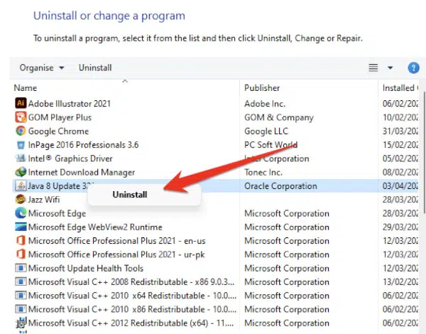Click the Visual C++ 2012 Redistributable icon
Viewport: 426px width, 334px height.
pyautogui.click(x=21, y=323)
